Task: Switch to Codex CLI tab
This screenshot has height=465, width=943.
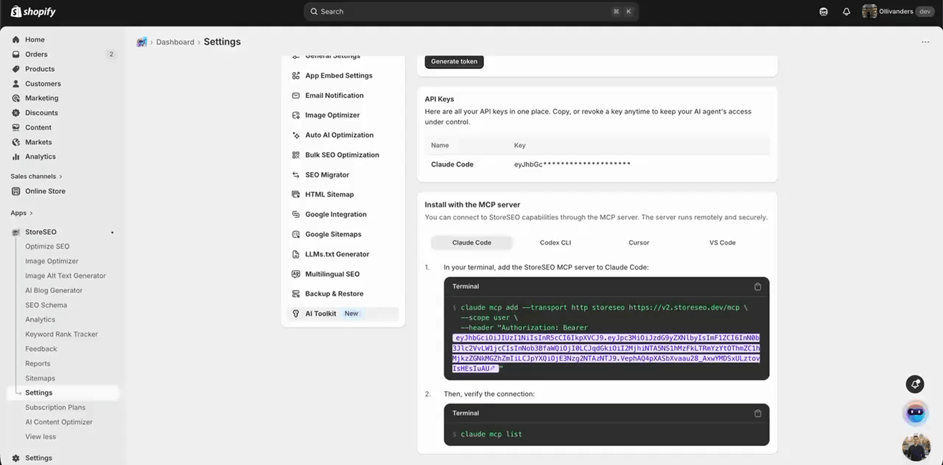Action: point(555,243)
